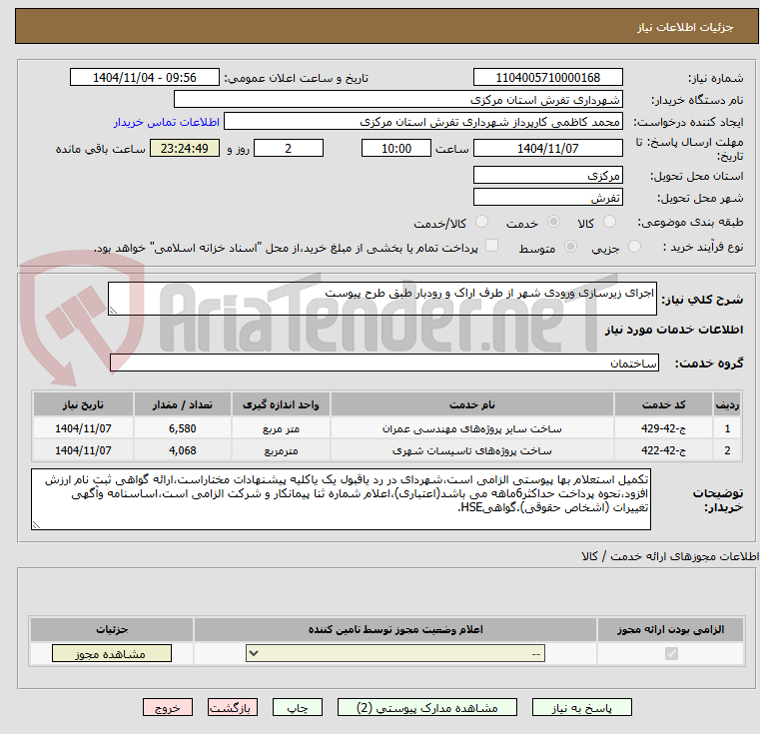Click the متر مربع unit cell in row 1

281,428
